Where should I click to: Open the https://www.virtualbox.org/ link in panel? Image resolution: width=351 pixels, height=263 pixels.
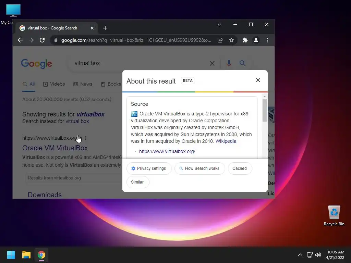click(x=167, y=151)
